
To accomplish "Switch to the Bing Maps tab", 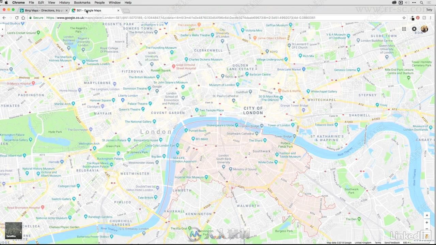I will pos(44,10).
